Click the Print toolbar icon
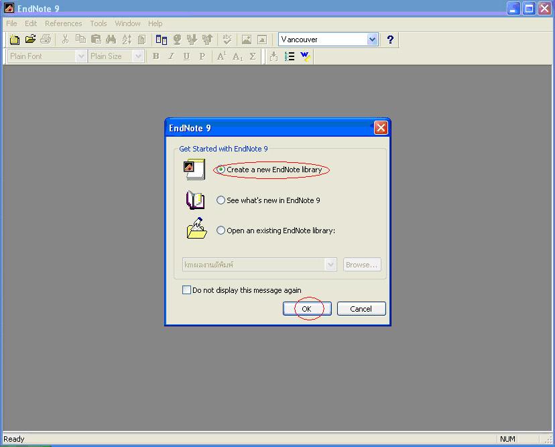Viewport: 555px width, 447px height. click(46, 40)
